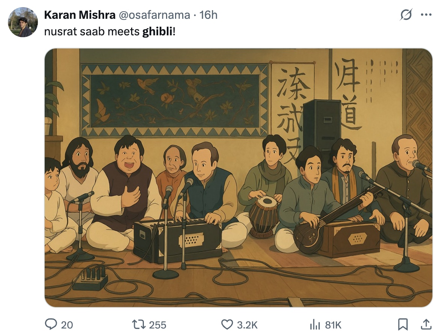Bookmark this post
The width and height of the screenshot is (444, 336).
(403, 324)
